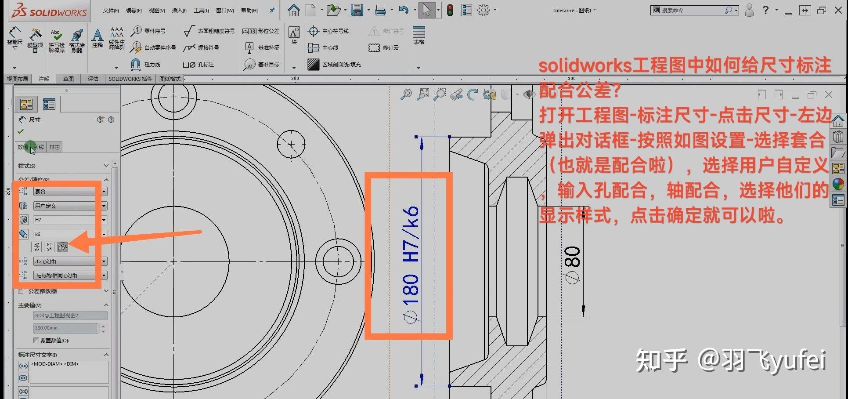This screenshot has height=399, width=848.
Task: Select the Smart Dimension tool
Action: click(14, 38)
